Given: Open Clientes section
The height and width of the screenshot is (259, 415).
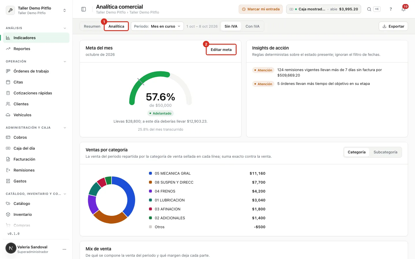Looking at the screenshot, I should (x=36, y=104).
